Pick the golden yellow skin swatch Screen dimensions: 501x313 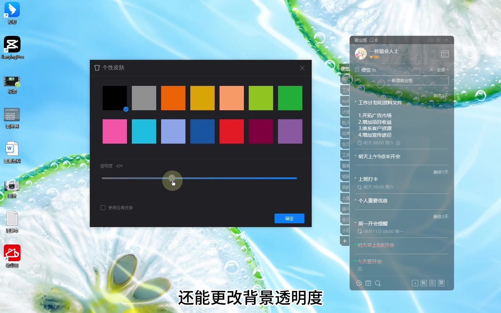pos(202,98)
